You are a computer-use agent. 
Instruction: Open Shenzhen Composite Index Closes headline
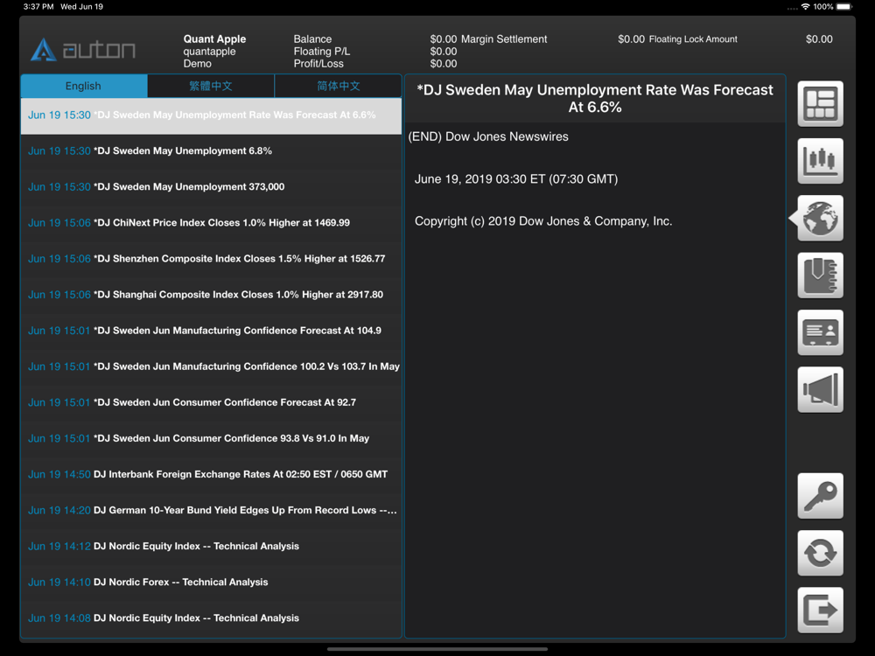coord(211,259)
